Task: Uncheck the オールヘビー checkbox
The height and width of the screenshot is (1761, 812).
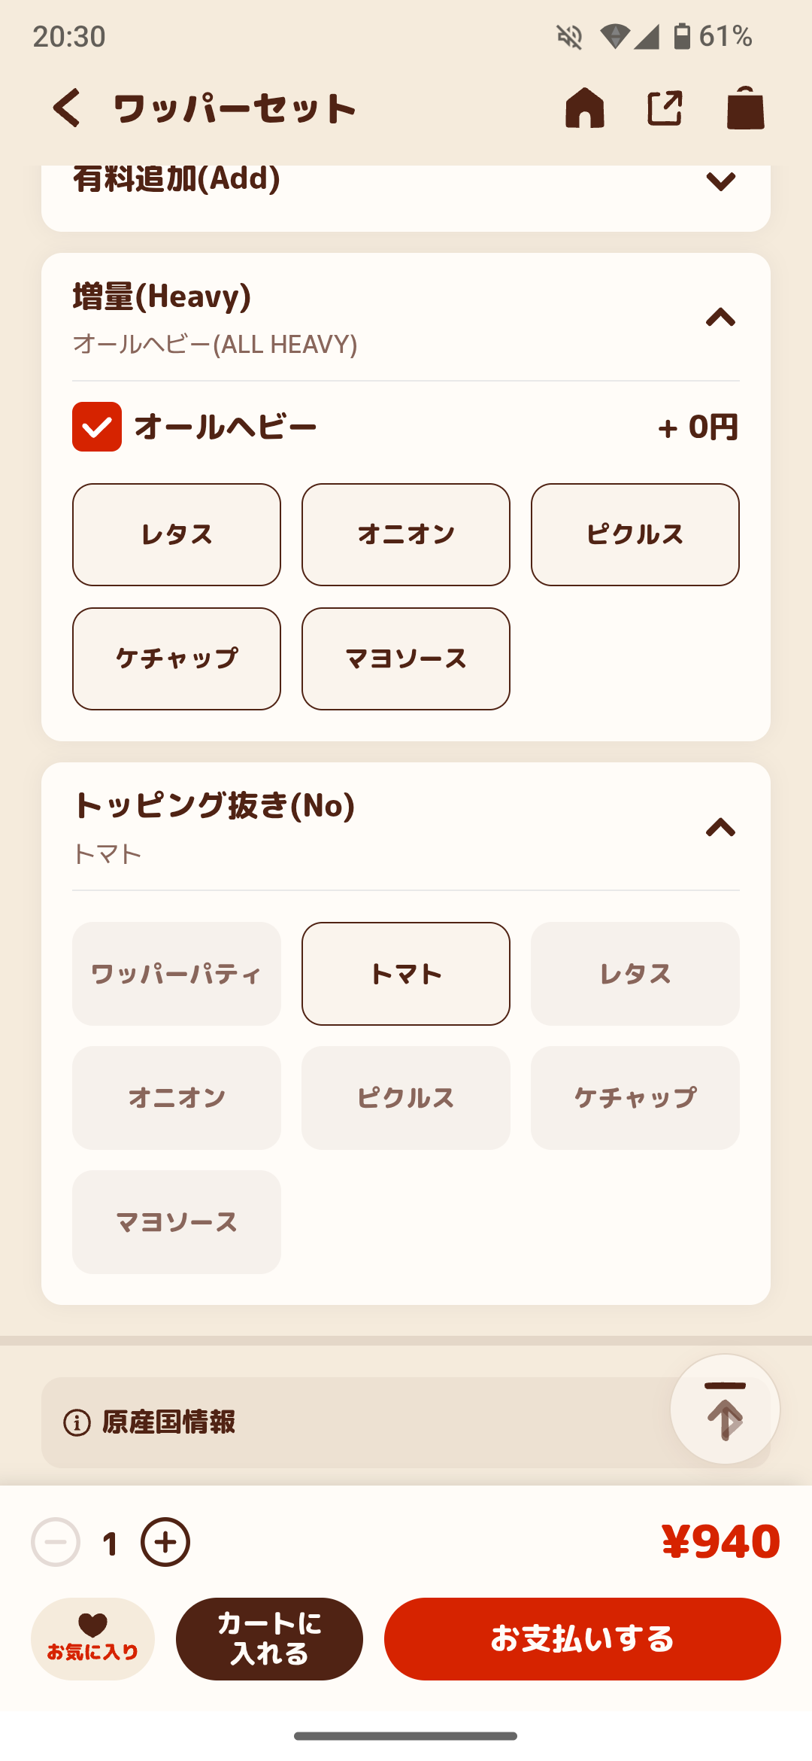Action: [97, 427]
